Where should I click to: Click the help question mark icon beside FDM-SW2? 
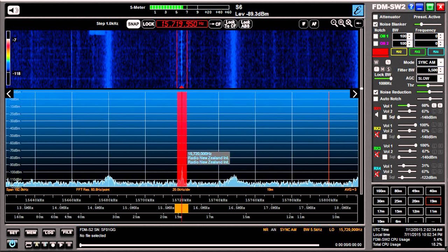pyautogui.click(x=411, y=7)
